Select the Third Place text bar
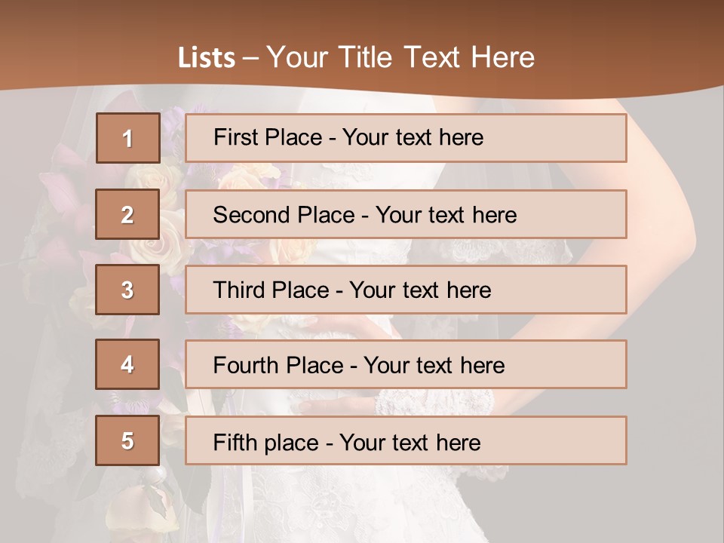 [406, 290]
